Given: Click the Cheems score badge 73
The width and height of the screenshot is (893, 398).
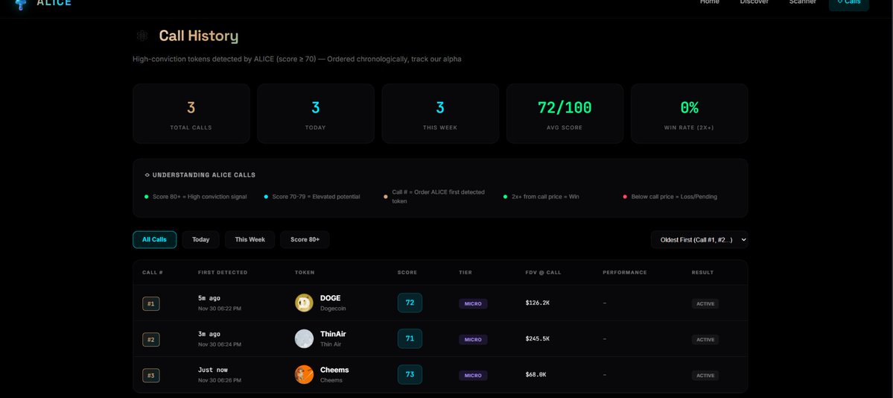Looking at the screenshot, I should tap(410, 375).
